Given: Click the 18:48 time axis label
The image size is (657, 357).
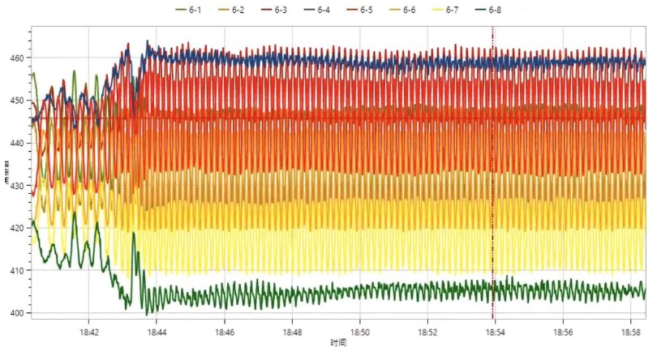Looking at the screenshot, I should 292,333.
